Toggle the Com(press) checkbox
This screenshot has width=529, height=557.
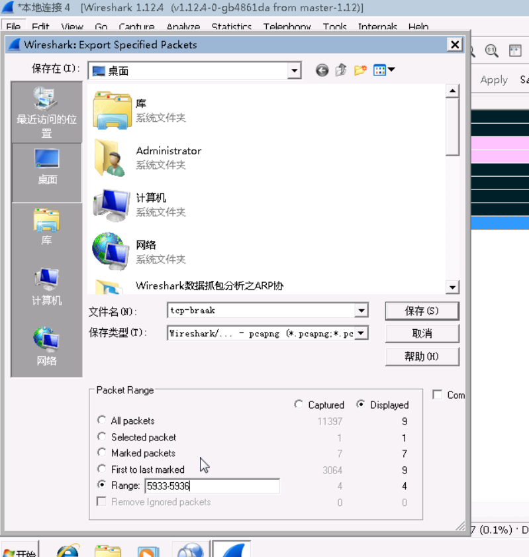[438, 395]
